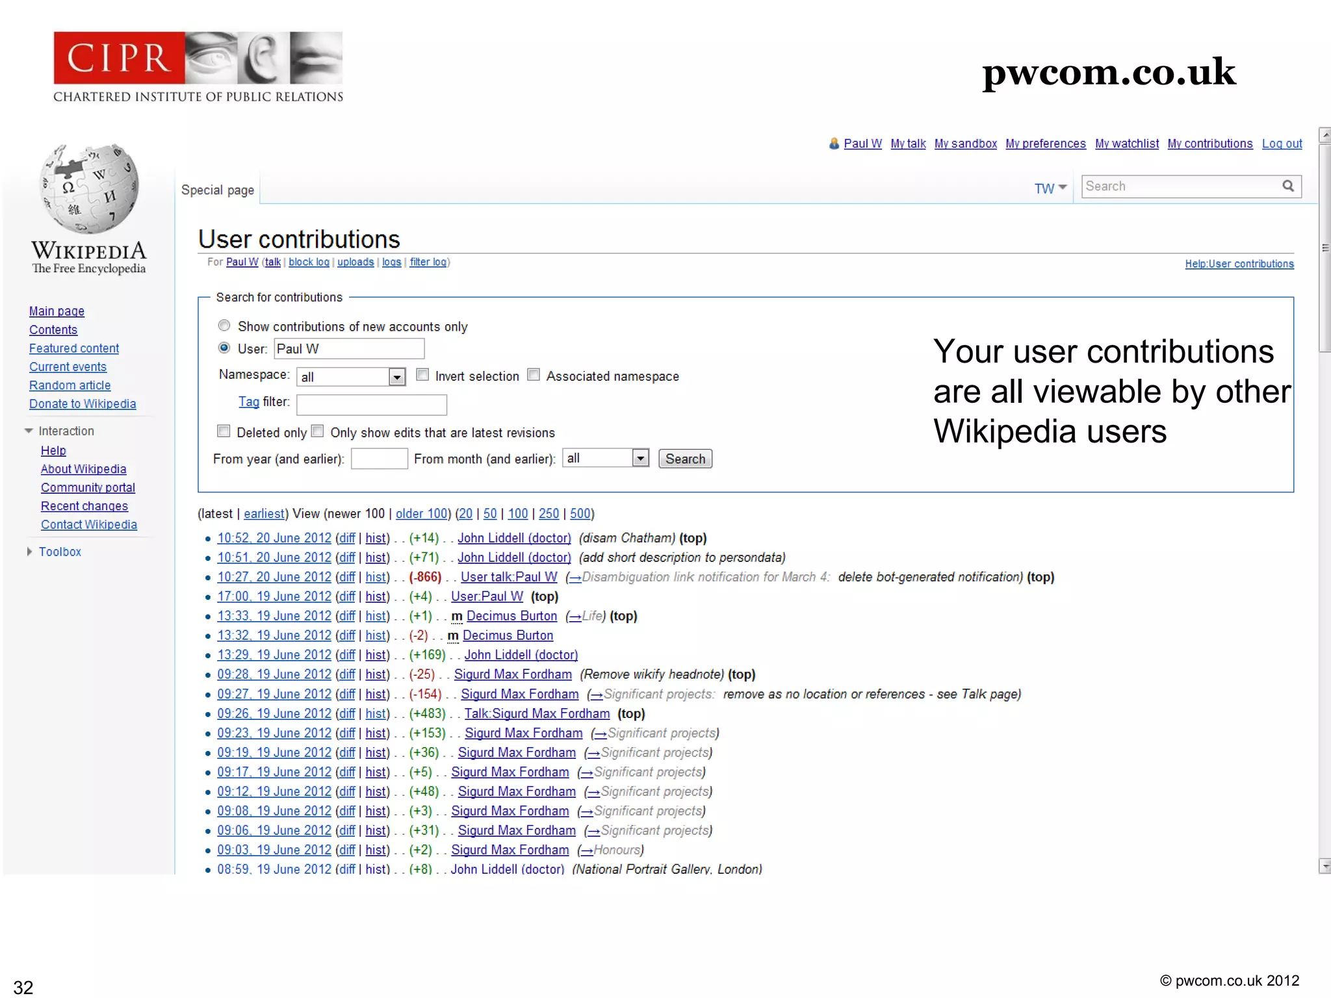
Task: Tick the Associated namespace checkbox
Action: [x=534, y=375]
